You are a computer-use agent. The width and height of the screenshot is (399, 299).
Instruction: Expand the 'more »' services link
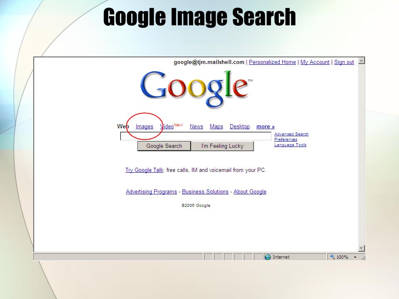coord(266,126)
